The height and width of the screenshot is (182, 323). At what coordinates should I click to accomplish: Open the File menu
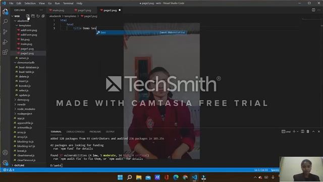point(11,4)
